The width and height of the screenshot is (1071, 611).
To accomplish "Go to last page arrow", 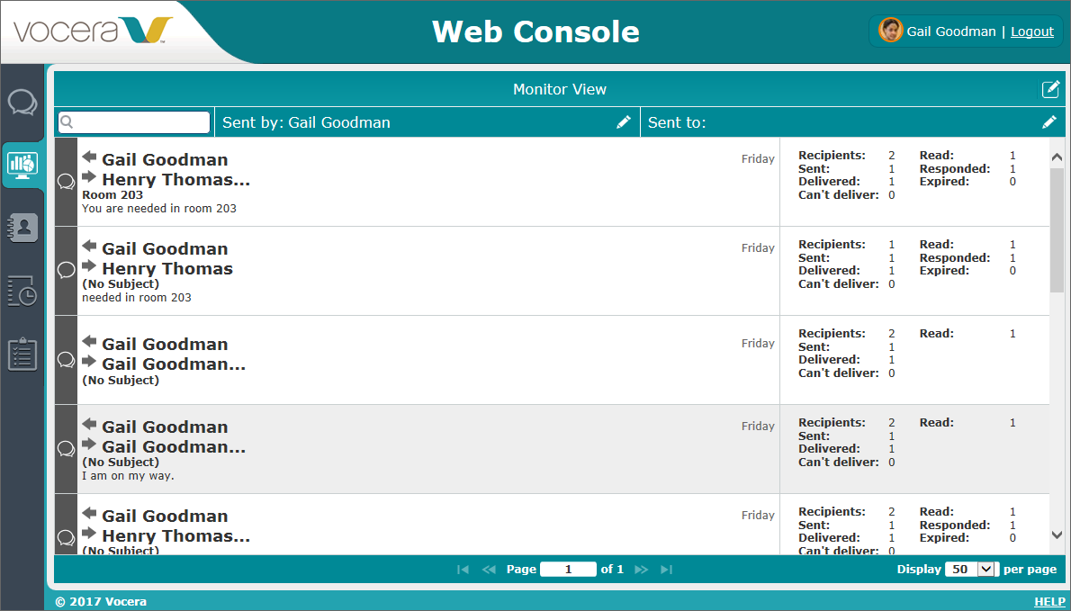I will click(667, 570).
